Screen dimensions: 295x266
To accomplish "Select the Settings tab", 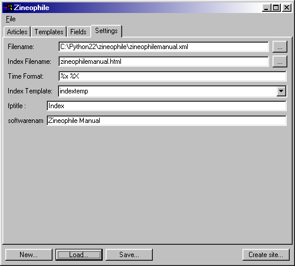I will [106, 31].
